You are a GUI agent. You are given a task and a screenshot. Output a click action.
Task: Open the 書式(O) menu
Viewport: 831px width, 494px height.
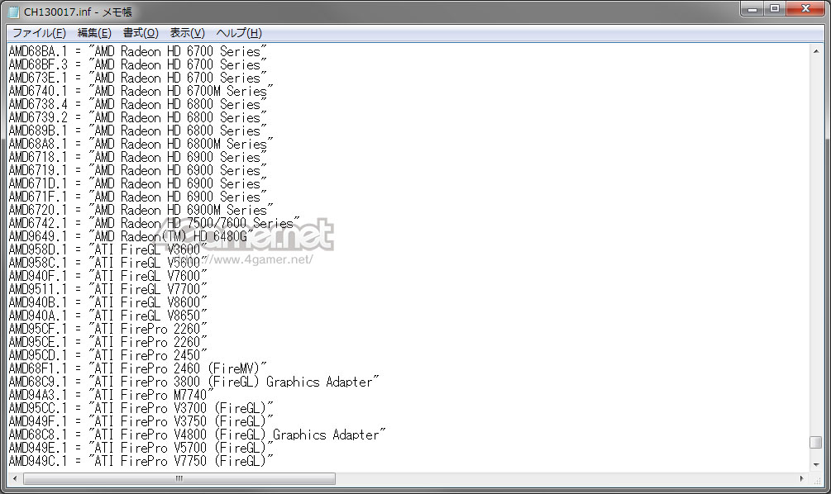(141, 33)
